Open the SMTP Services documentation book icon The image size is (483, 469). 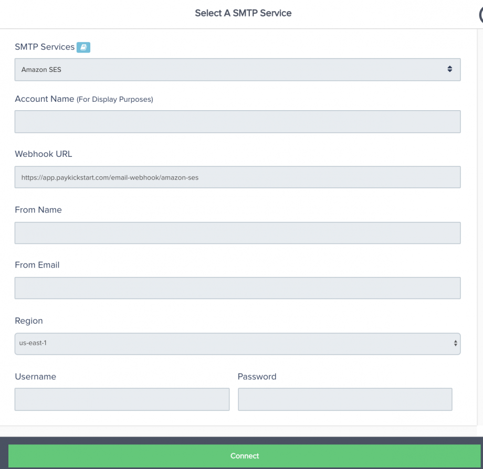point(83,47)
